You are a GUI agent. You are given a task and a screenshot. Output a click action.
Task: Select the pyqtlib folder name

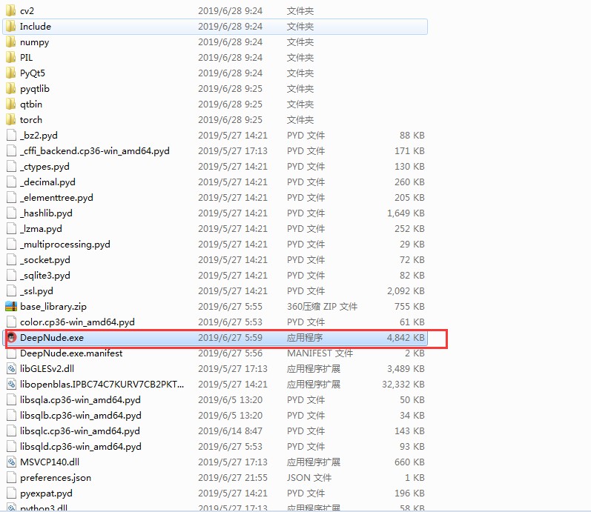pyautogui.click(x=35, y=89)
